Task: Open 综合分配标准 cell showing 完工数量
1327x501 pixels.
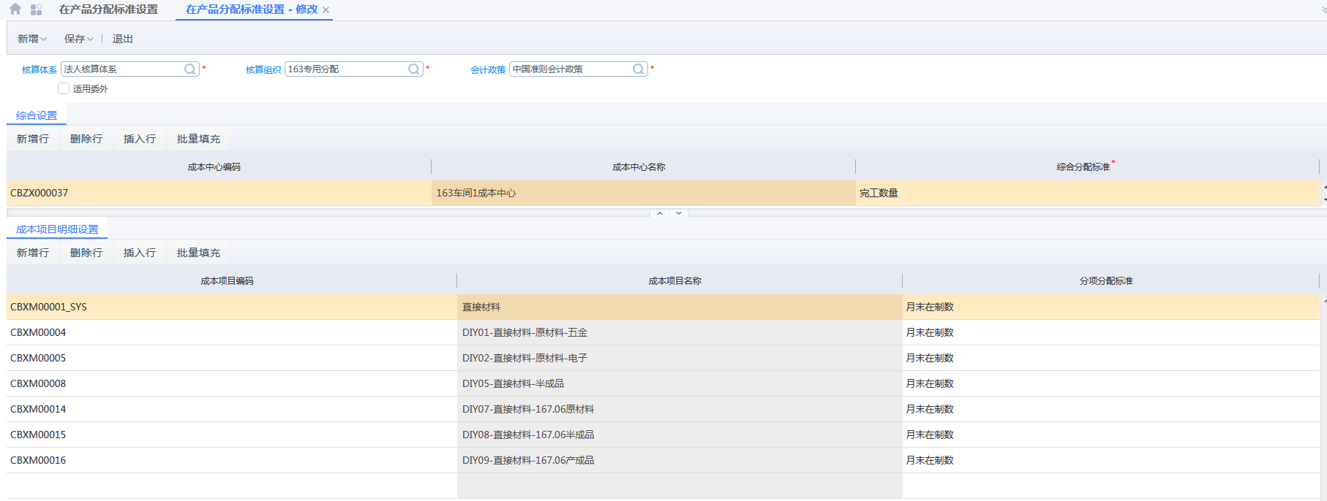Action: pyautogui.click(x=1086, y=193)
